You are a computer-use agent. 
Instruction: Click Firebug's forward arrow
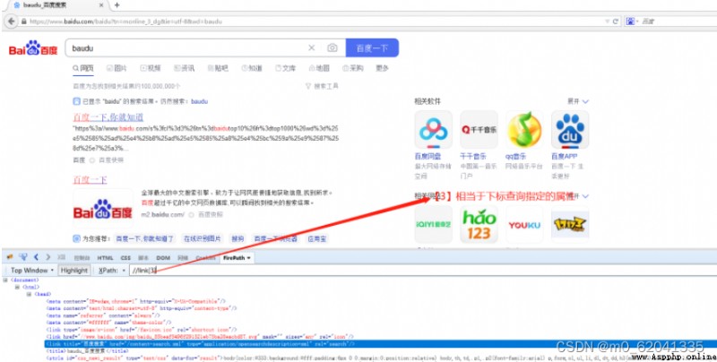(48, 257)
